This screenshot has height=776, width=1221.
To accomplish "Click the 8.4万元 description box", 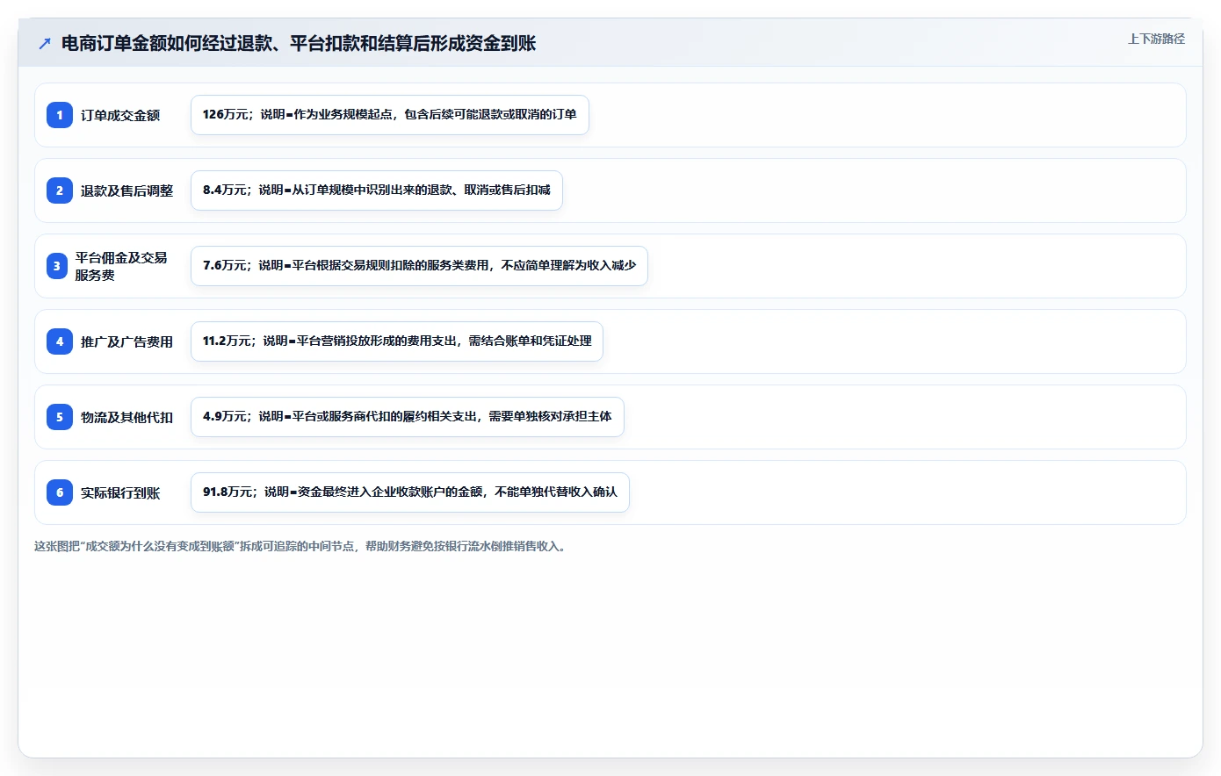I will [x=377, y=190].
